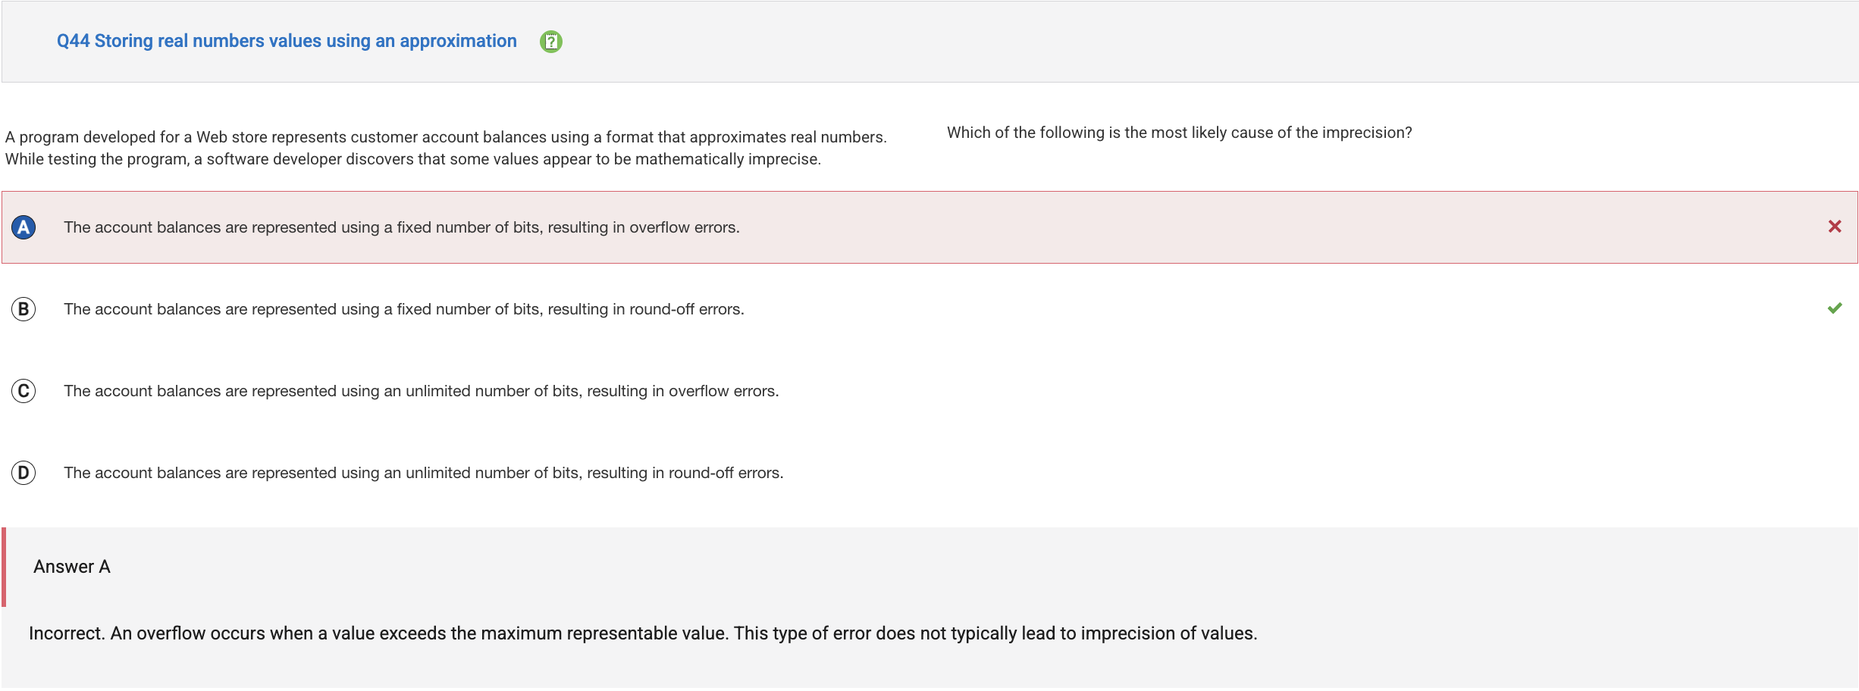The image size is (1859, 691).
Task: Click the green question mark help icon
Action: 550,42
